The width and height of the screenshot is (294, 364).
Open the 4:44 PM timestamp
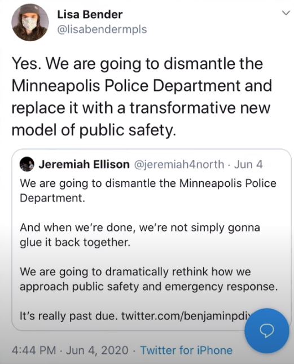pos(34,350)
